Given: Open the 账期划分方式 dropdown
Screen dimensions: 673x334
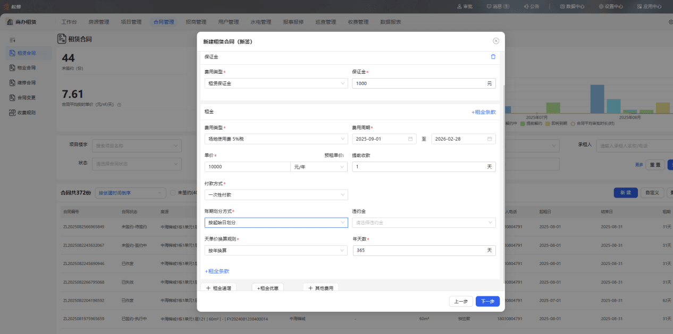Looking at the screenshot, I should [276, 222].
